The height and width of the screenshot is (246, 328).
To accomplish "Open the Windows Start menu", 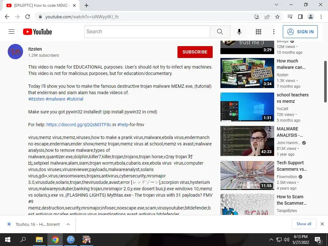I will tap(8, 240).
